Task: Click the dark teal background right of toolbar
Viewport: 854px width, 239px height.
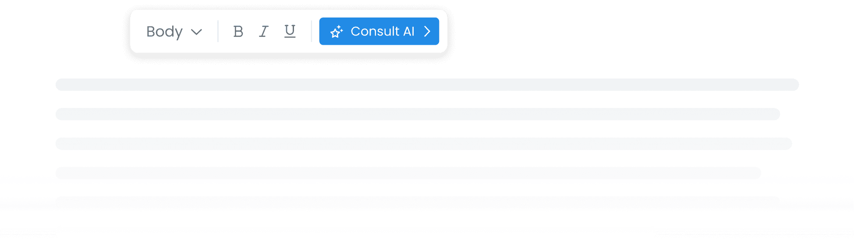Action: [635, 35]
